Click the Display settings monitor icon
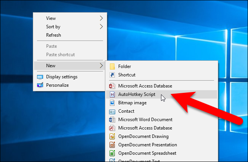Image resolution: width=248 pixels, height=162 pixels. pos(40,77)
